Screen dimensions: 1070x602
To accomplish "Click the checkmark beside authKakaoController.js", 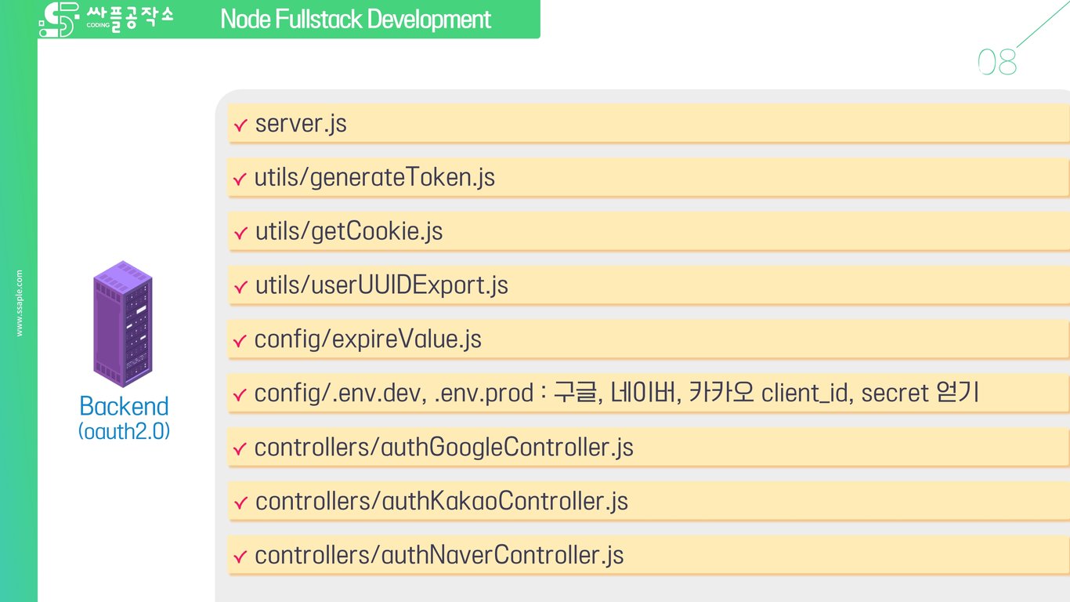I will tap(240, 502).
